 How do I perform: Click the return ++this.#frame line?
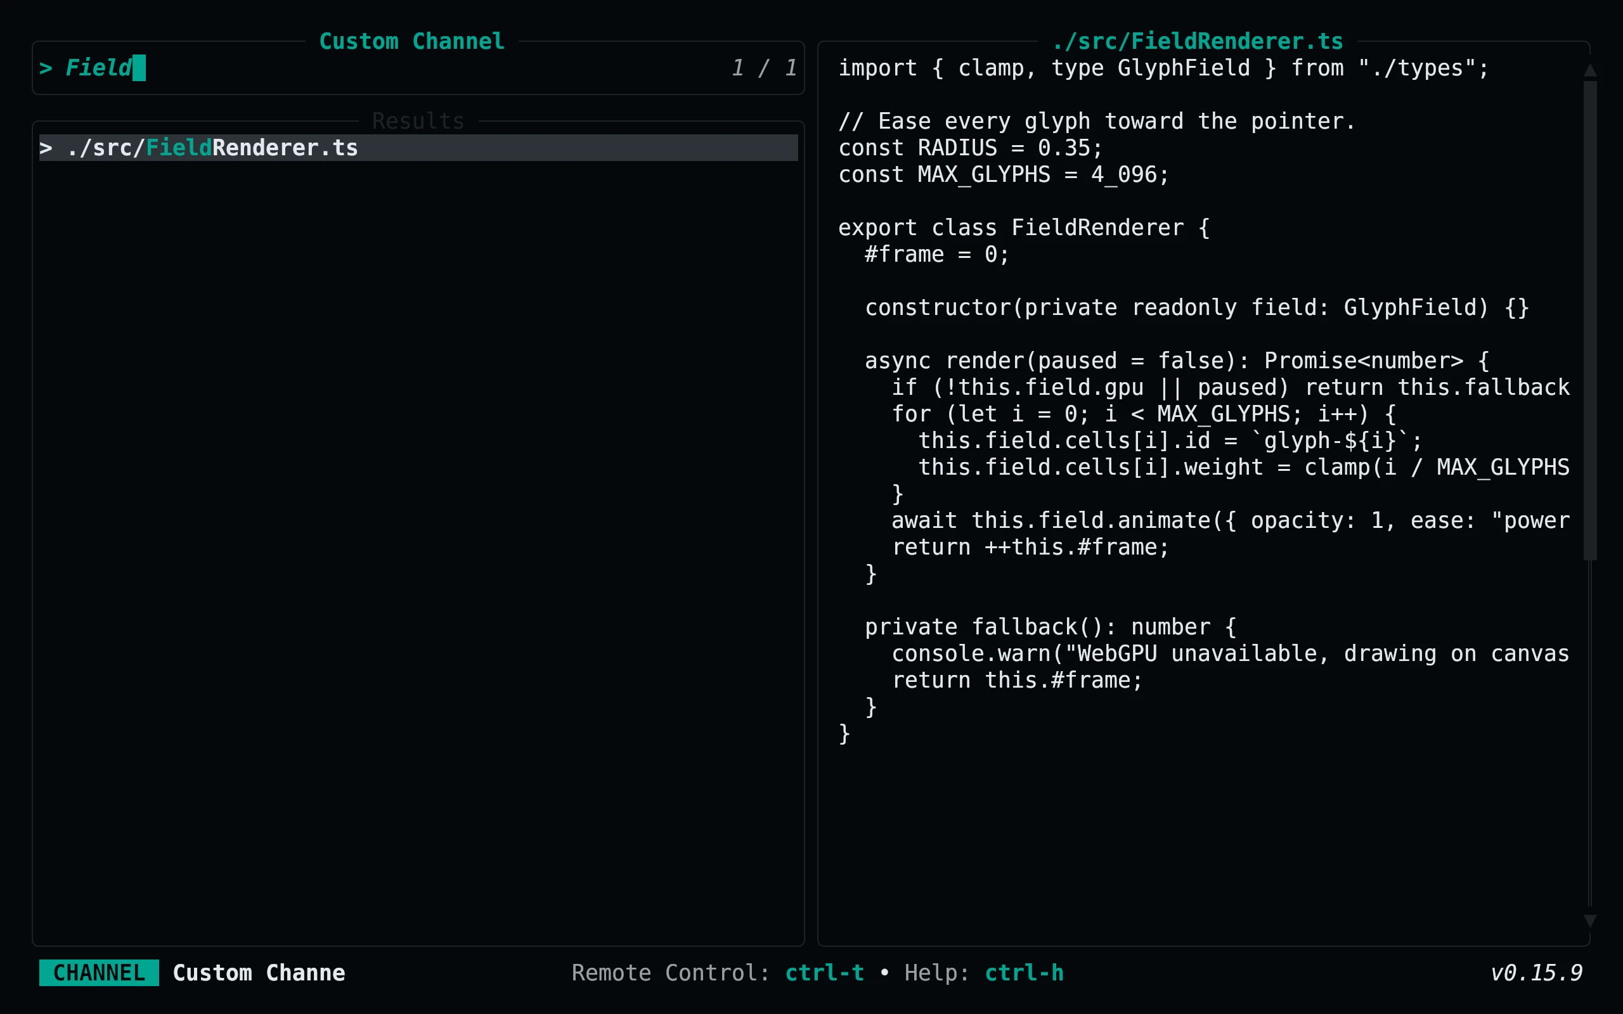tap(1030, 547)
